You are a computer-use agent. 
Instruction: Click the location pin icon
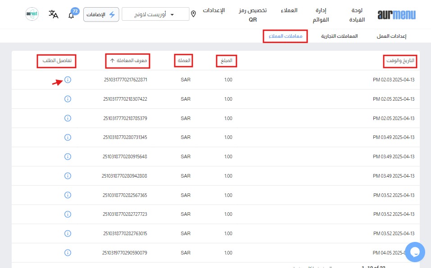(x=194, y=14)
